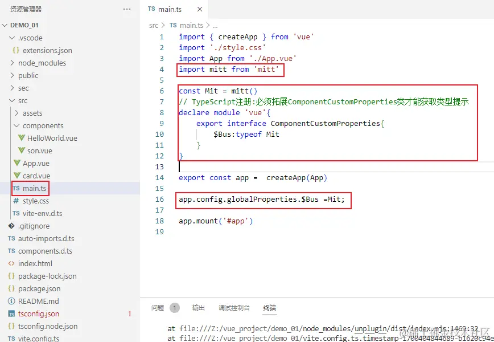494x342 pixels.
Task: Click the TS icon beside components.d.ts
Action: [11, 251]
